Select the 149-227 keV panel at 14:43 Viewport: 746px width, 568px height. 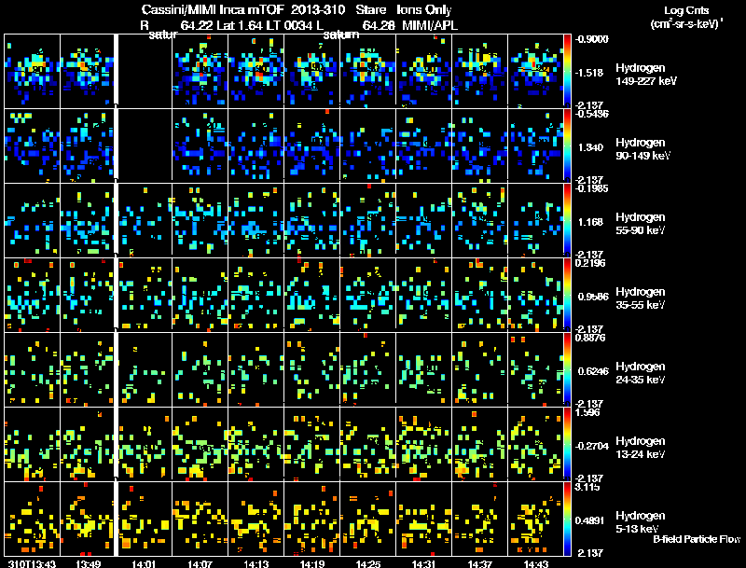coord(535,70)
